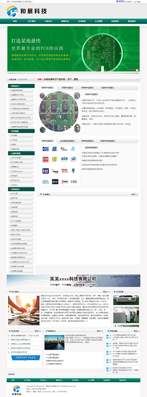Screen dimensions: 147x397
Task: Click the NXP brand logo
Action: coord(55,159)
